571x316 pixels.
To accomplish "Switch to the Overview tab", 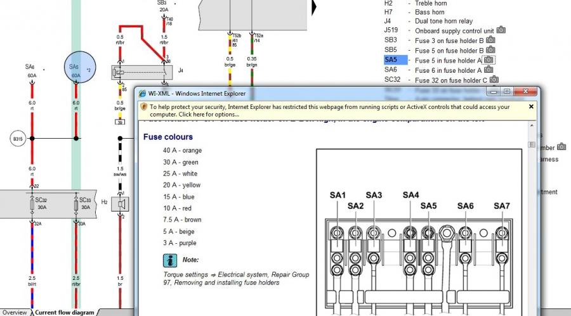I will (15, 312).
